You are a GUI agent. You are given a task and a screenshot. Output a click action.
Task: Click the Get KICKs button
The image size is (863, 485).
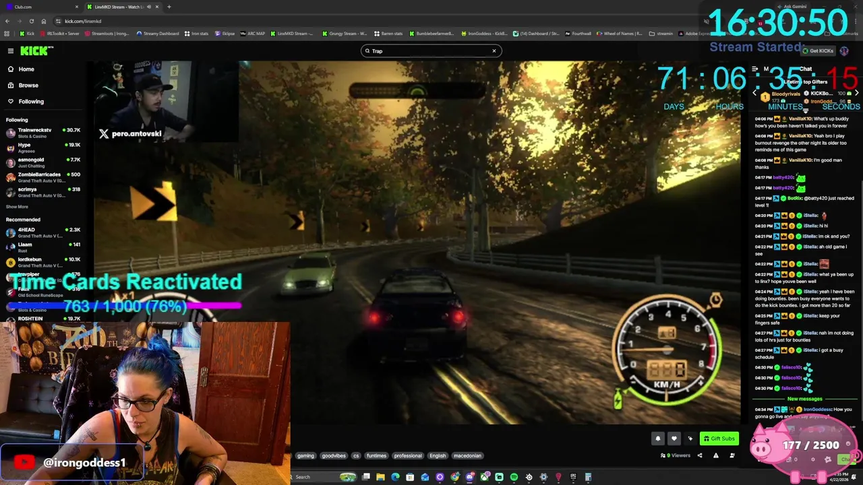818,51
